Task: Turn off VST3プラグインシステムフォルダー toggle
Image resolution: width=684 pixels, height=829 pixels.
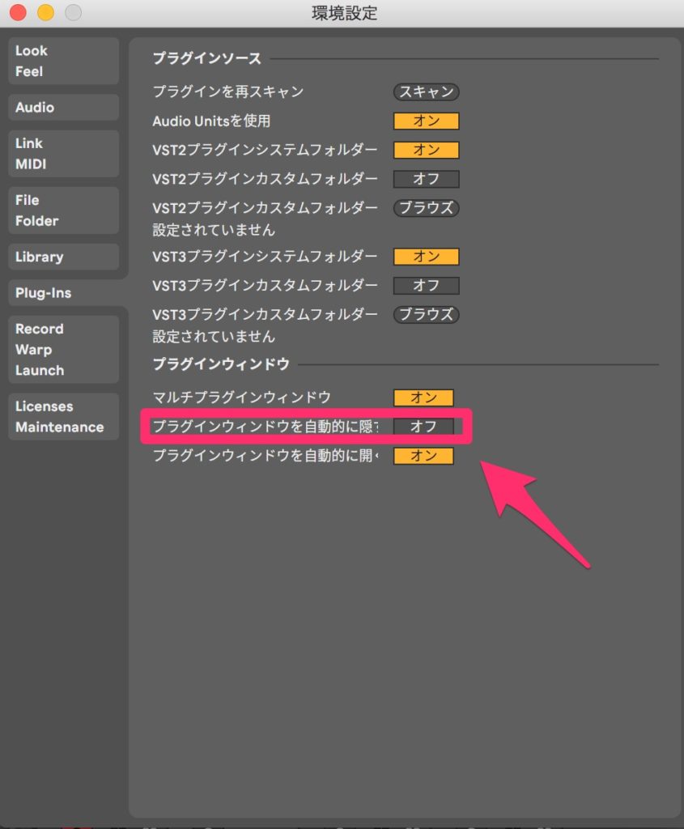Action: [x=426, y=257]
